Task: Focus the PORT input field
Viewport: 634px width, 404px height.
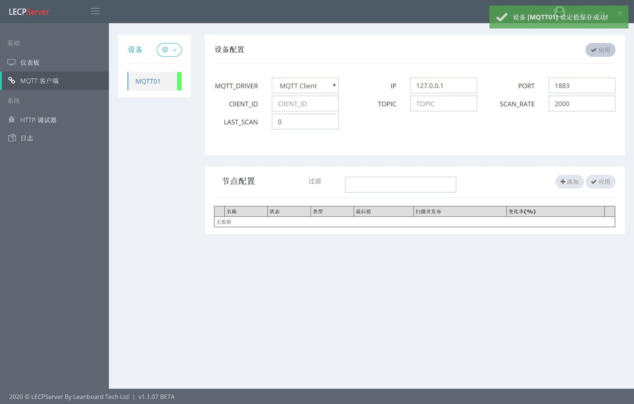Action: [582, 86]
